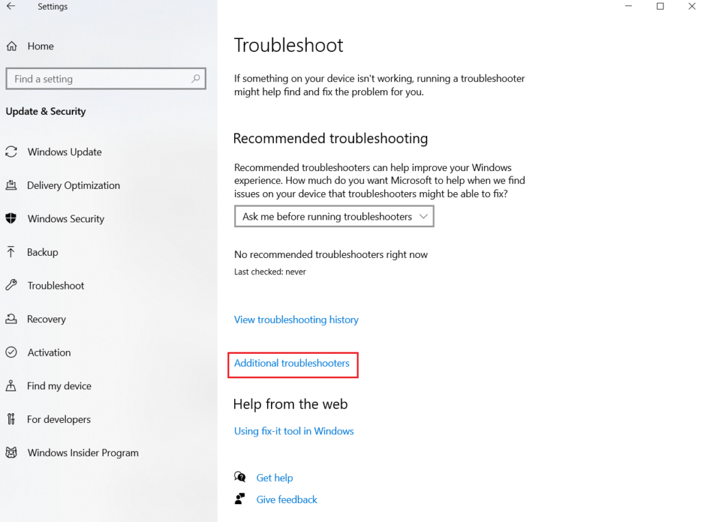Navigate to the Home menu item
Screen dimensions: 701x522
tap(41, 46)
